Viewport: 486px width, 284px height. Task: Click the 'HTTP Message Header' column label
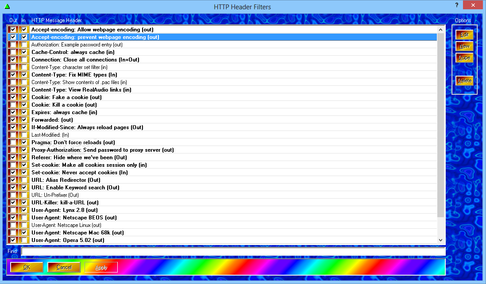click(56, 20)
